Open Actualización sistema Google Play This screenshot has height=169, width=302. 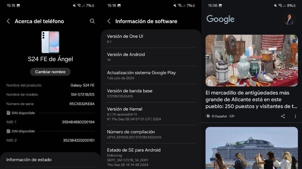151,75
